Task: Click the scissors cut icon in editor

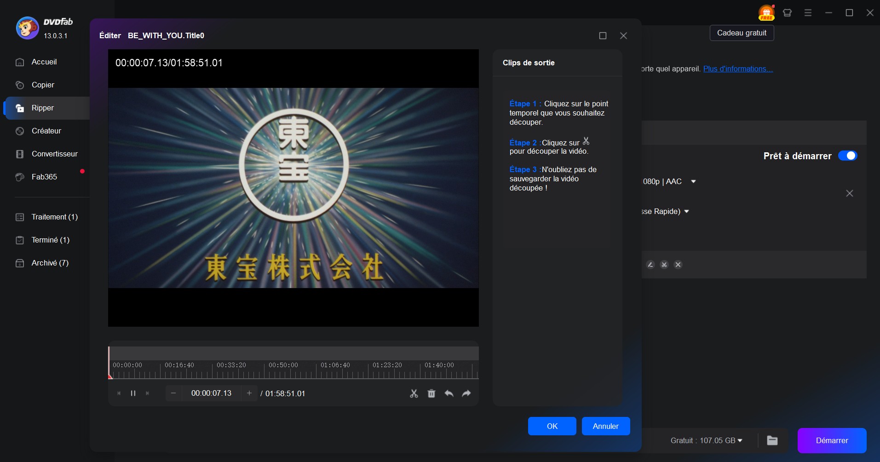Action: click(414, 393)
